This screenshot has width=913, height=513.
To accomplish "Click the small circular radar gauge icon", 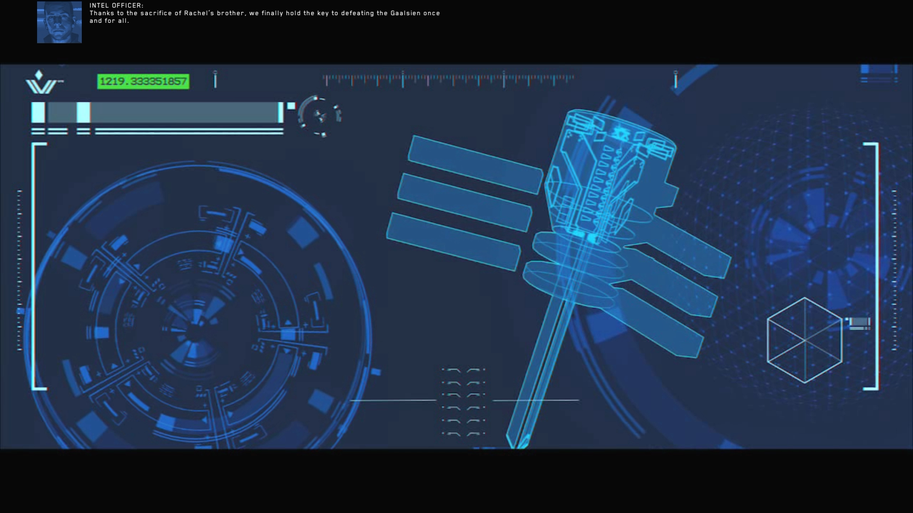I will coord(320,116).
